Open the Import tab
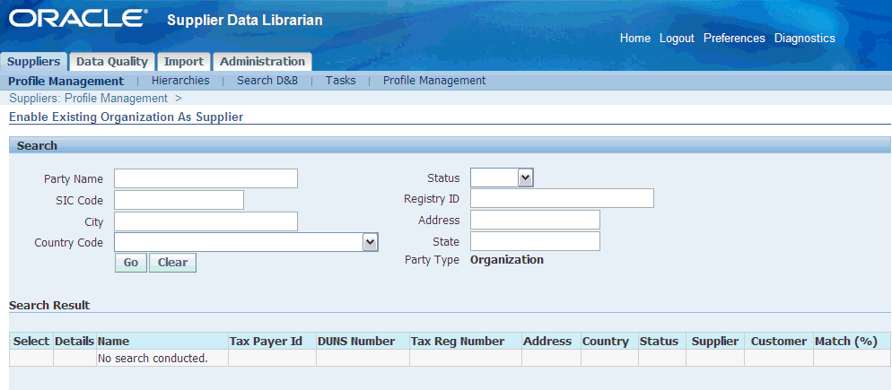This screenshot has width=892, height=390. tap(184, 61)
